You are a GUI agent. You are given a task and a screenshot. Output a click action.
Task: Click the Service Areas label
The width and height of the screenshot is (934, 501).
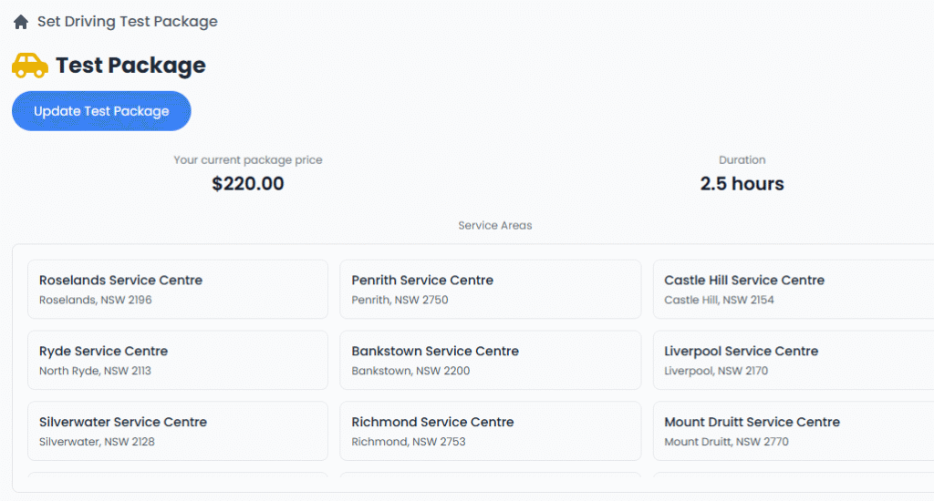[494, 225]
